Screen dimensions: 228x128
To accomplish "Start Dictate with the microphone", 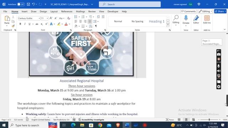I will 186,19.
